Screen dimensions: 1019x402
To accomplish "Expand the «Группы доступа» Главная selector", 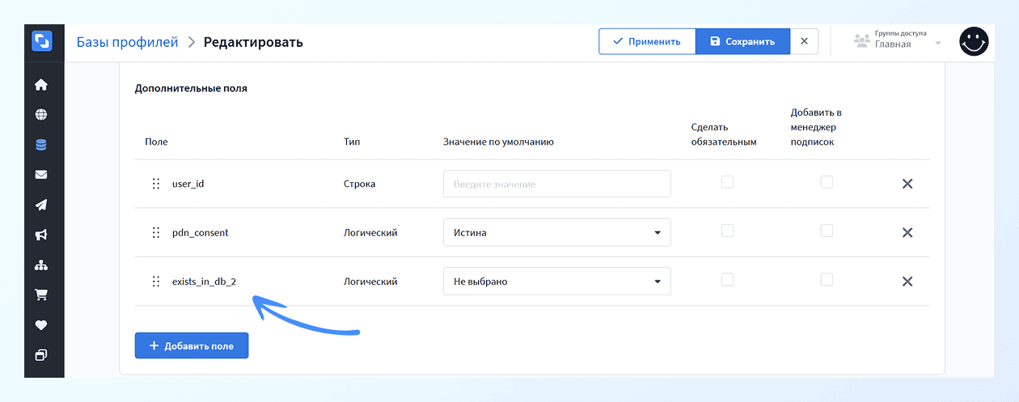I will [x=898, y=41].
